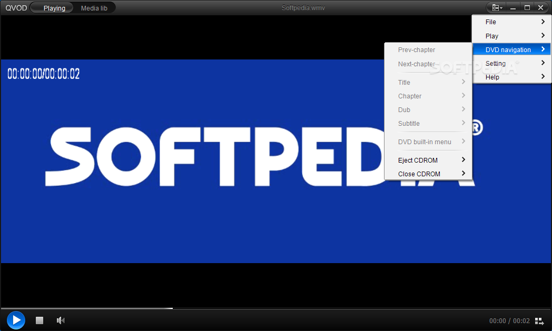Click the on-video timestamp 00:00:00/00:00:02

coord(44,74)
